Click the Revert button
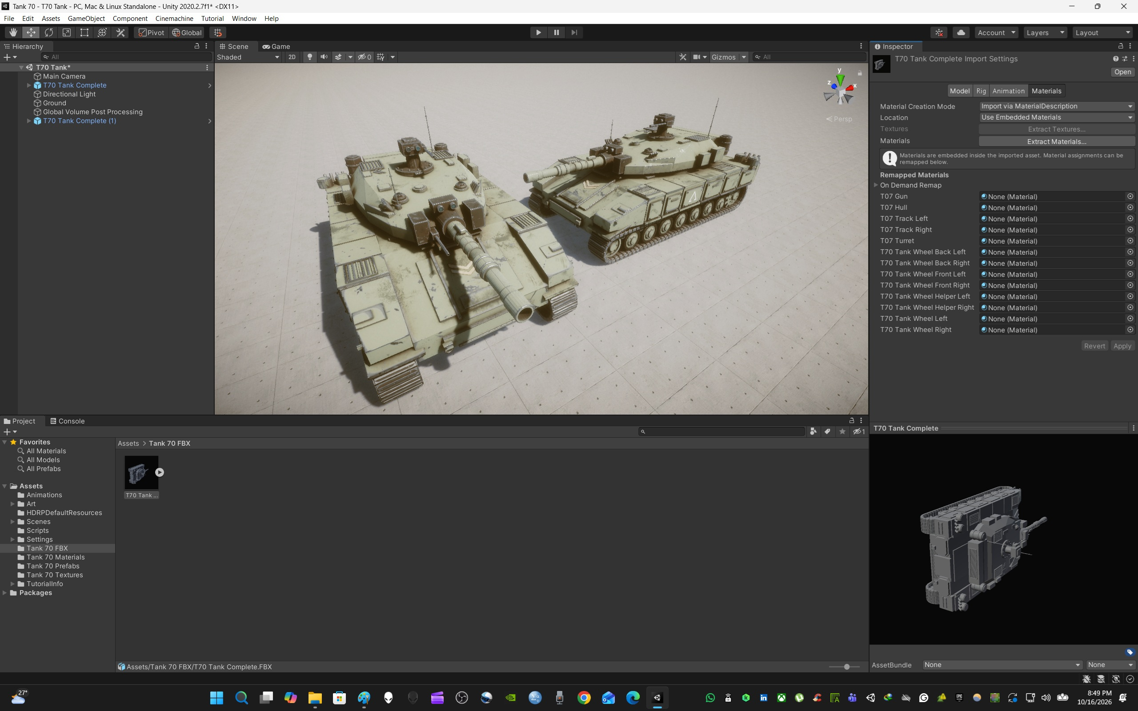Viewport: 1138px width, 711px height. pyautogui.click(x=1094, y=346)
